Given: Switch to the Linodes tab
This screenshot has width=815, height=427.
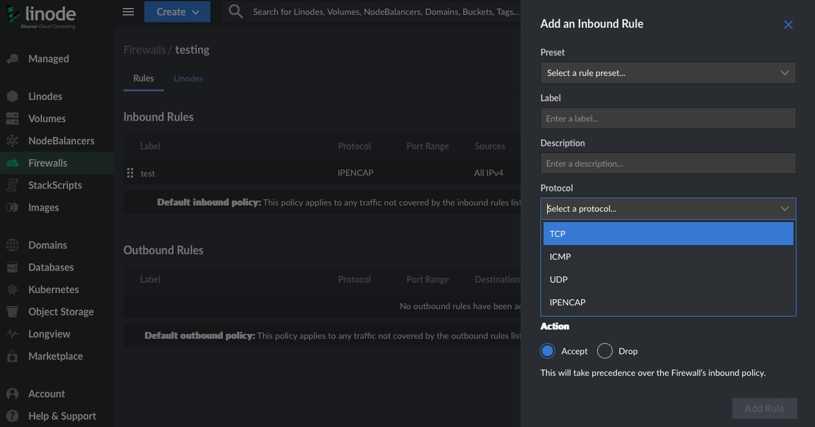Looking at the screenshot, I should 188,78.
